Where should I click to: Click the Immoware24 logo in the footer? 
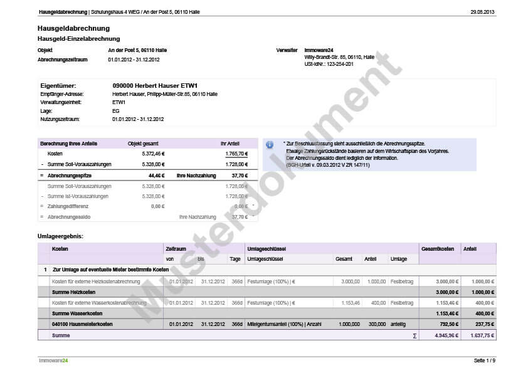click(x=53, y=361)
